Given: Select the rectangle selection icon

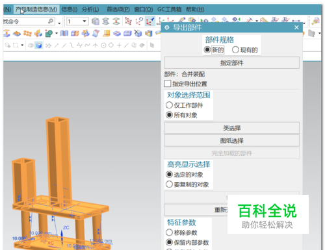Looking at the screenshot, I should (x=16, y=45).
